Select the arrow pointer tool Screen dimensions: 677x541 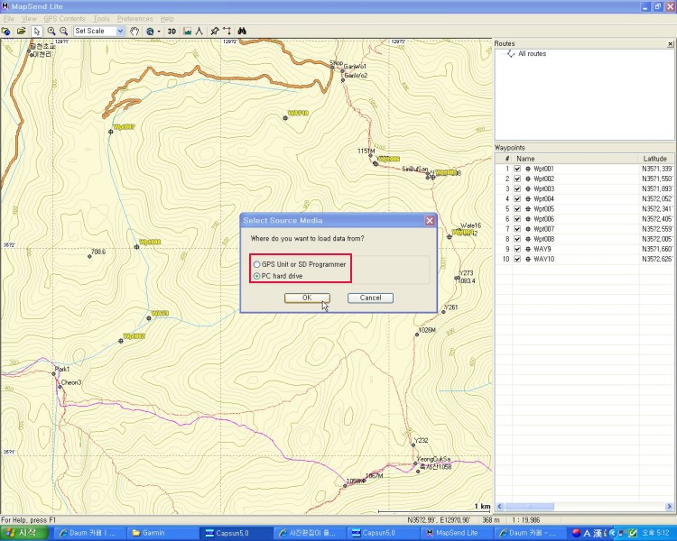pyautogui.click(x=37, y=31)
